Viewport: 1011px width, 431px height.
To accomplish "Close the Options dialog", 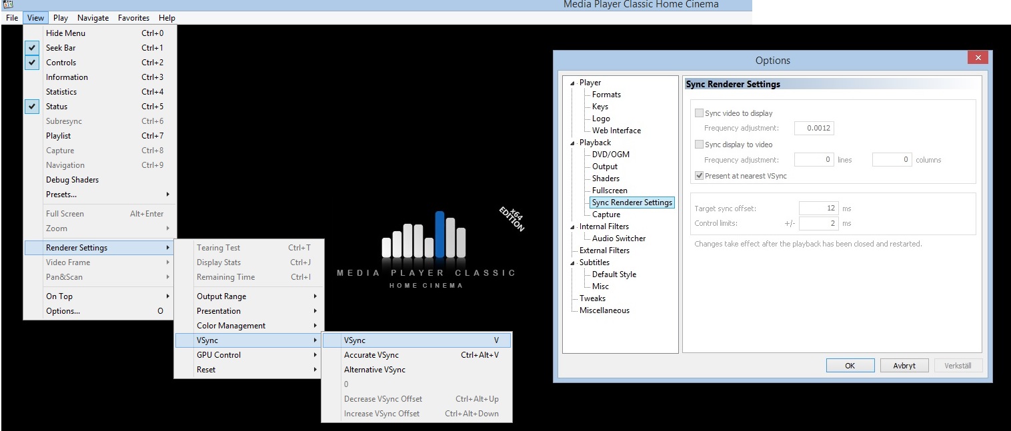I will point(978,58).
